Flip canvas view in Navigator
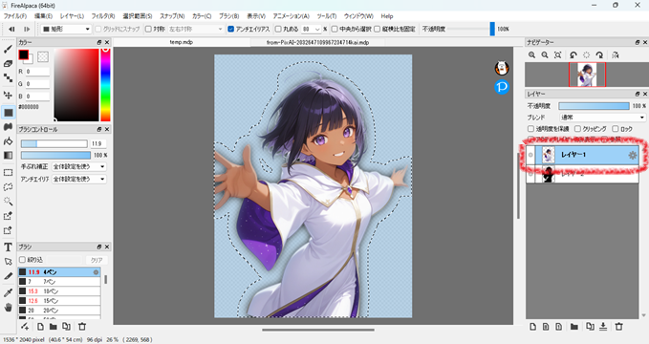Screen dimensions: 649x344 tap(615, 55)
